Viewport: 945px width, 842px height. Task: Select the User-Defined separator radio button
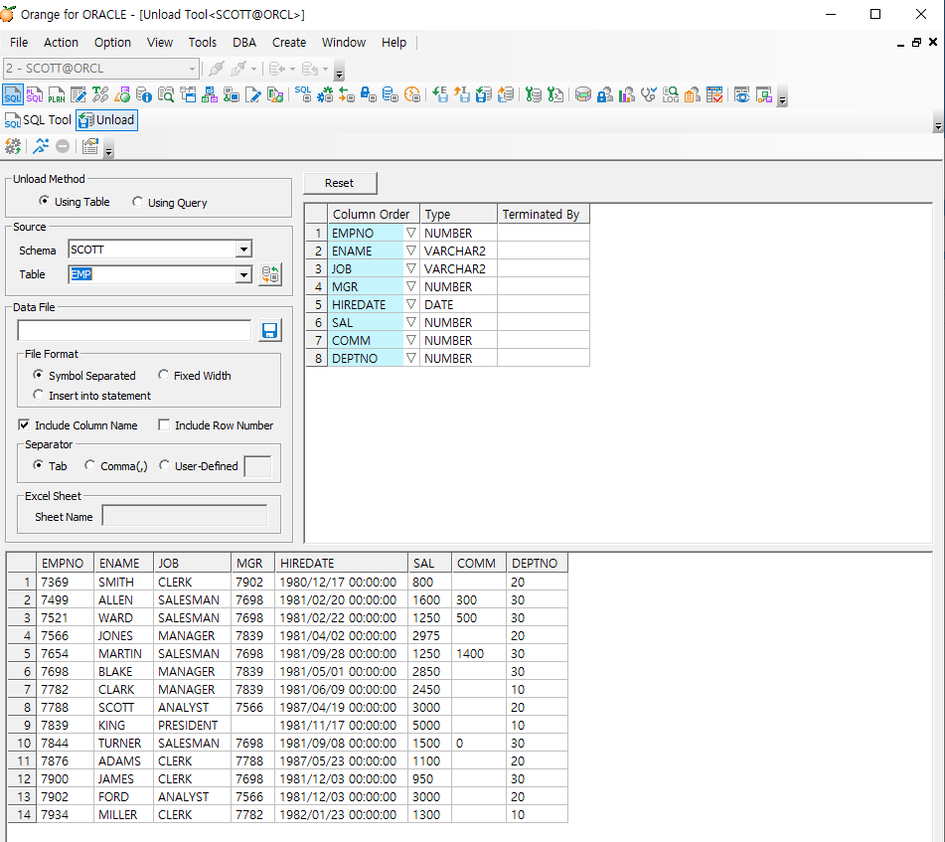point(165,465)
